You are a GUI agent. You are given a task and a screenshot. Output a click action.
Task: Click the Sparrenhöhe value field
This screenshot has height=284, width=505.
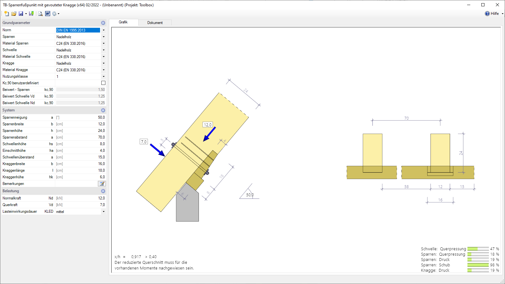pos(80,131)
